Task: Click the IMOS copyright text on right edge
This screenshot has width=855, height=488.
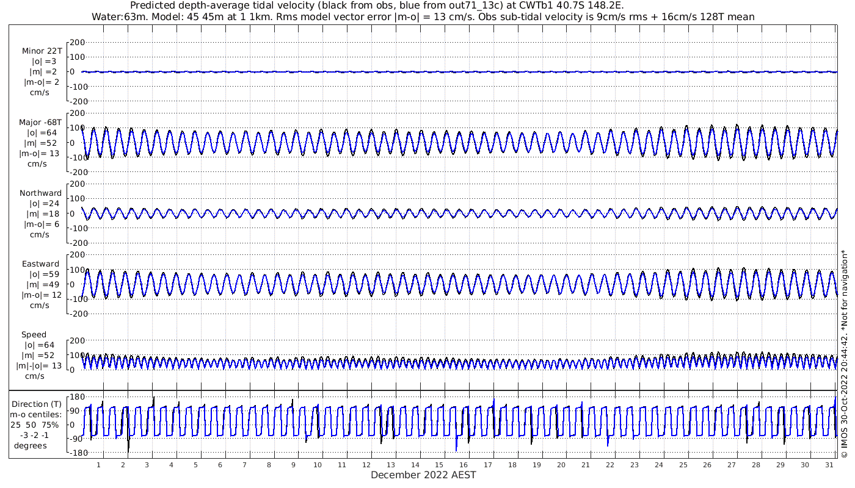Action: 845,354
